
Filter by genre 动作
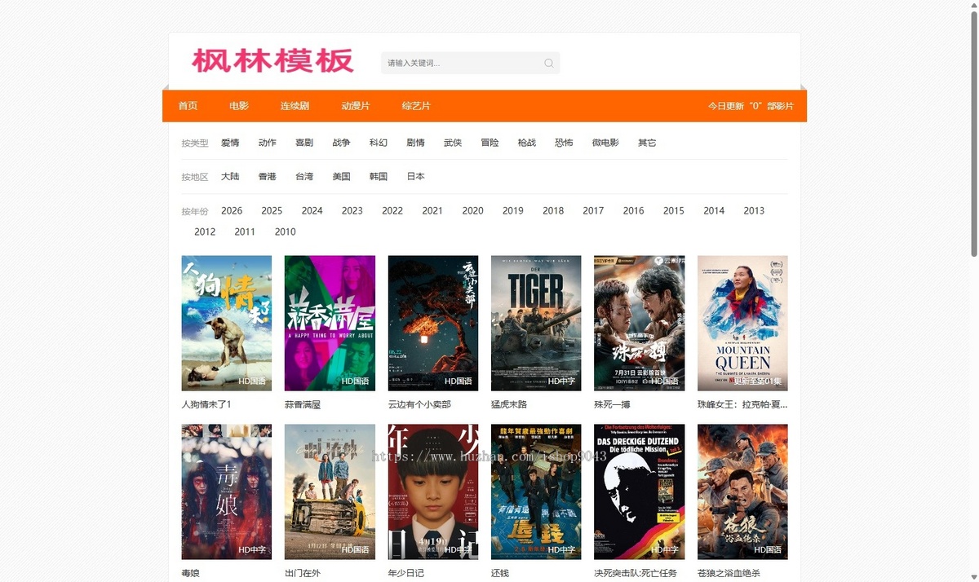tap(268, 143)
